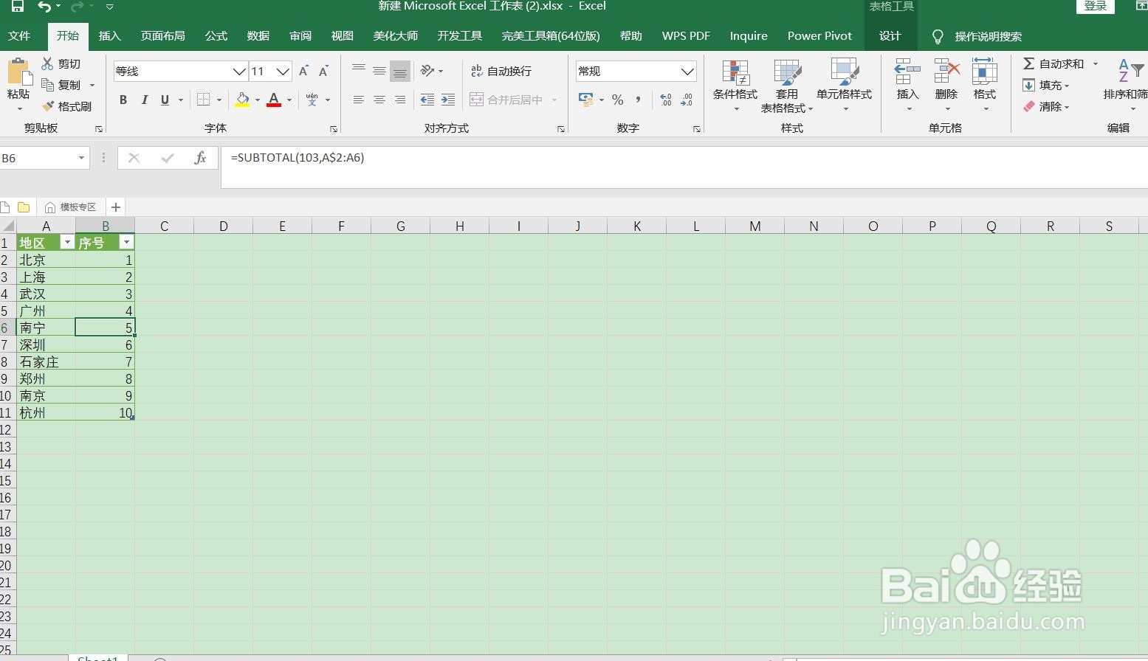Viewport: 1148px width, 661px height.
Task: Toggle Italic formatting
Action: pos(144,100)
